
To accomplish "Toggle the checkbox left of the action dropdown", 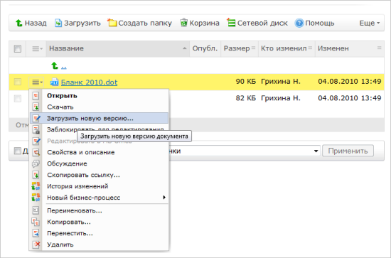I will 17,151.
